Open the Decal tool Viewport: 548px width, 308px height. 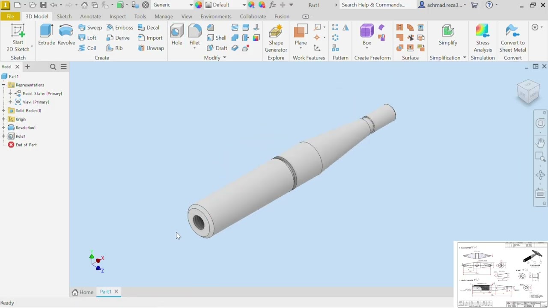tap(148, 27)
